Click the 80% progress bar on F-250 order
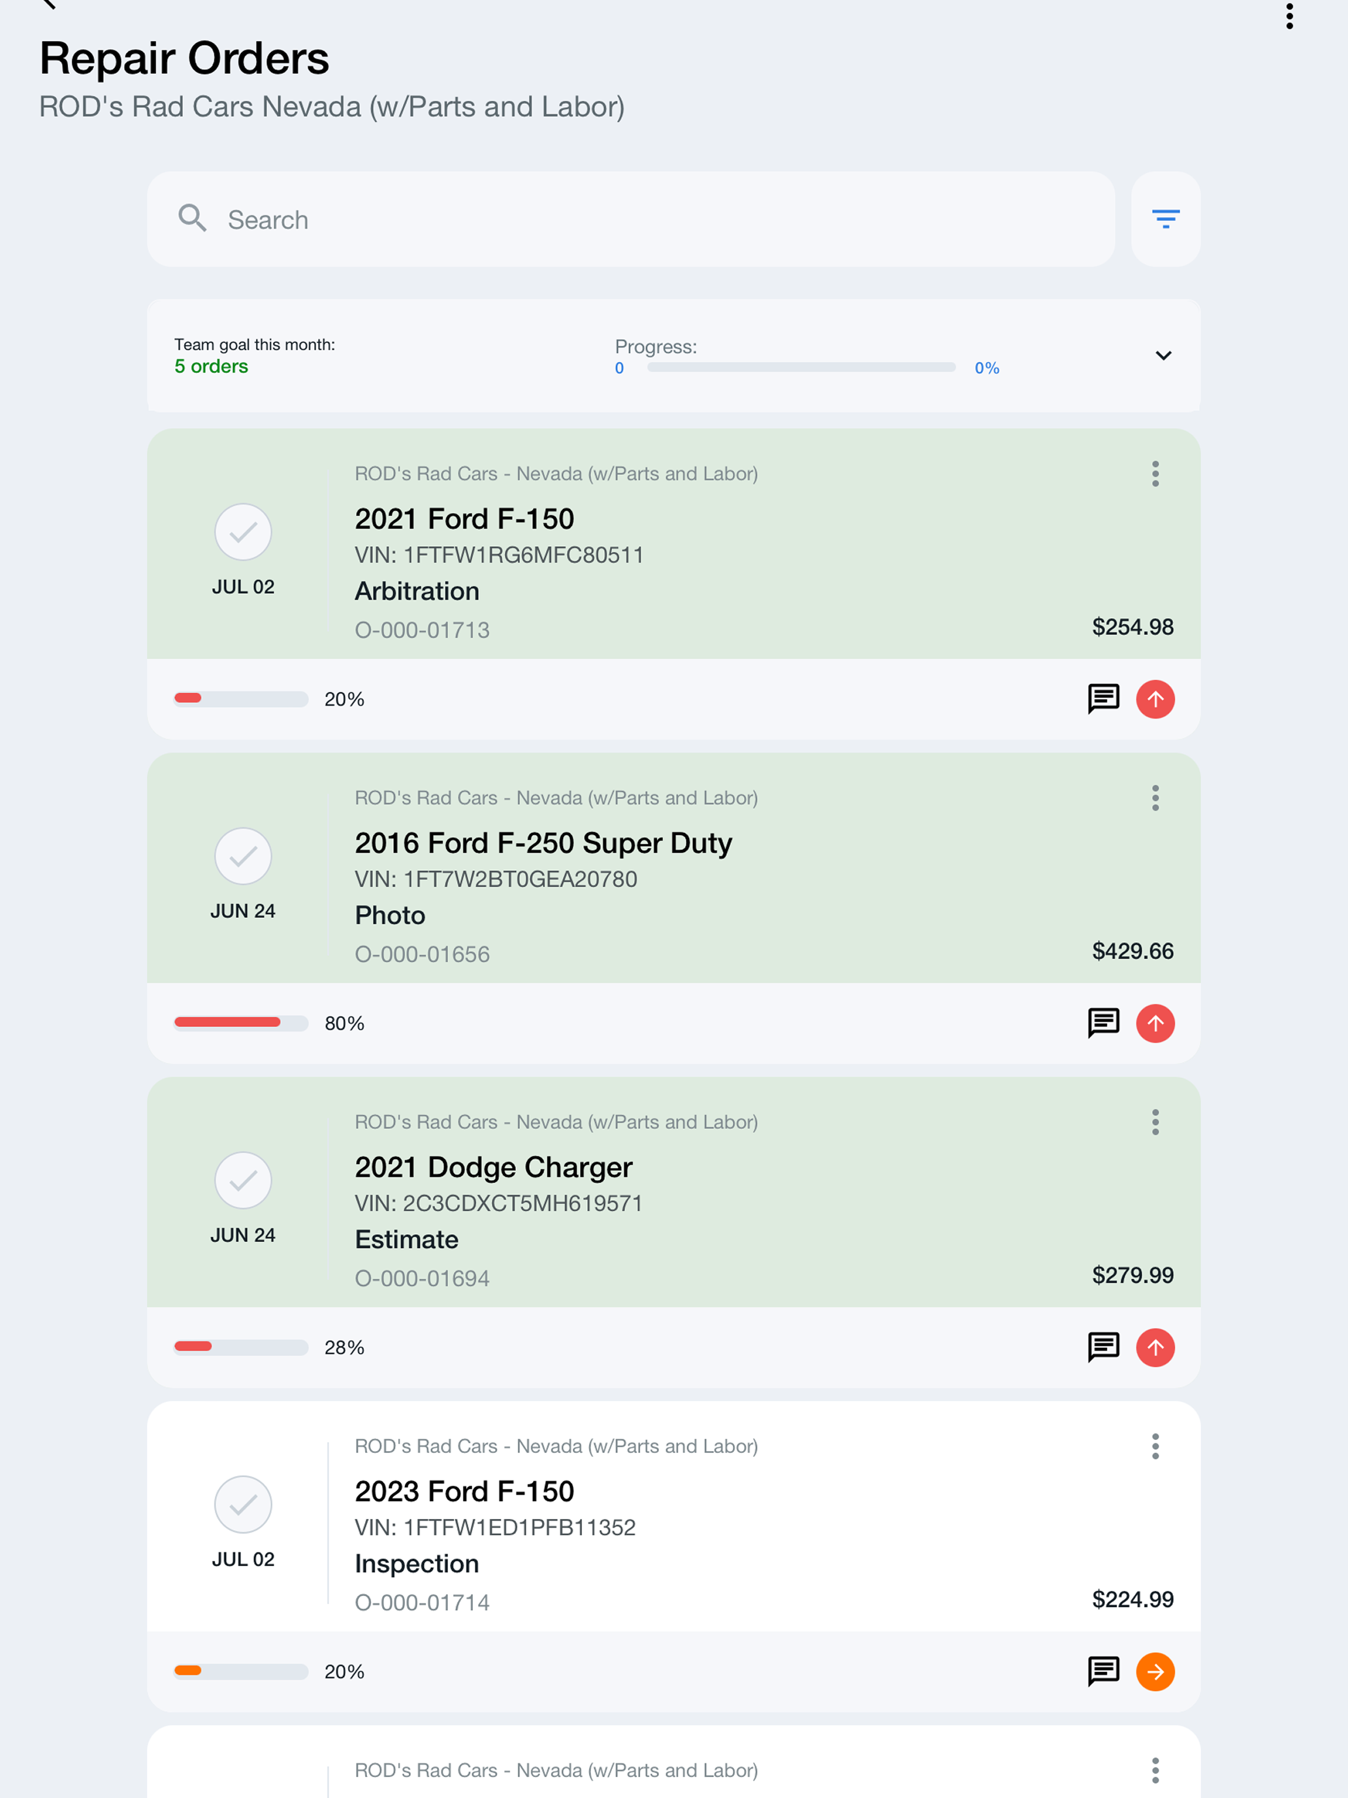This screenshot has height=1798, width=1348. click(x=242, y=1022)
